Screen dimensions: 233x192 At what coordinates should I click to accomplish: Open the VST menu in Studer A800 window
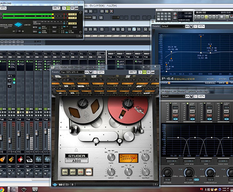pyautogui.click(x=101, y=72)
